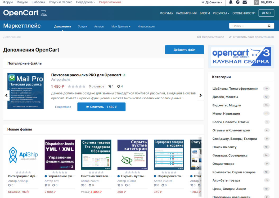Click the search magnifier icon
Image resolution: width=279 pixels, height=198 pixels.
(269, 26)
